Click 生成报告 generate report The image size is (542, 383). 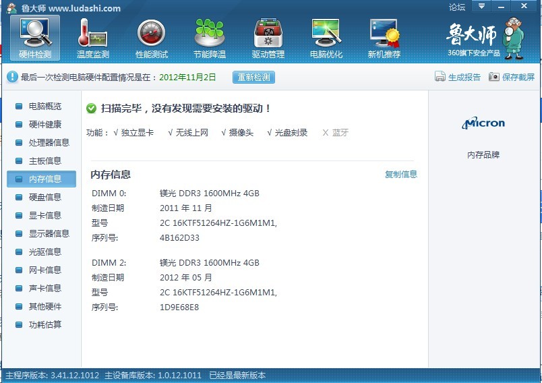tap(464, 77)
